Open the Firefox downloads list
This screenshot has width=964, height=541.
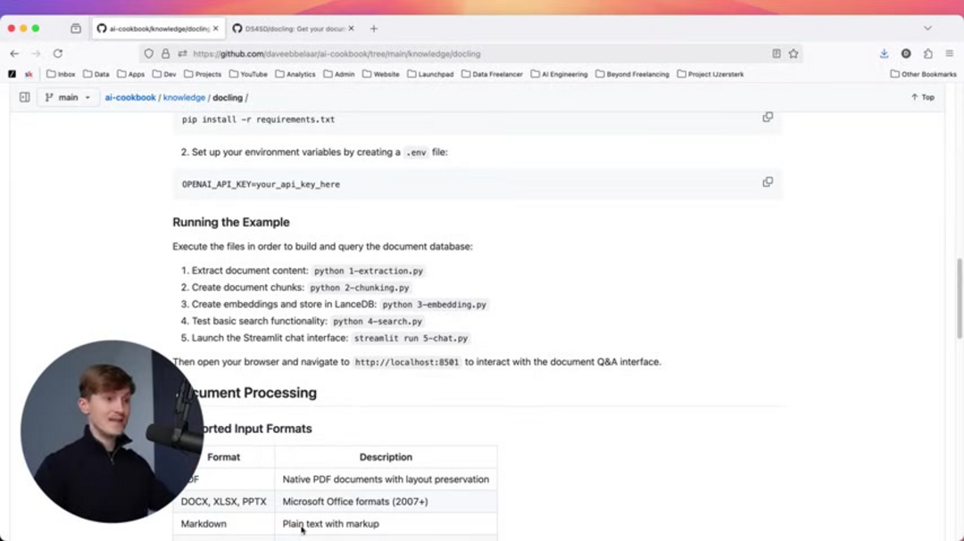pyautogui.click(x=884, y=53)
